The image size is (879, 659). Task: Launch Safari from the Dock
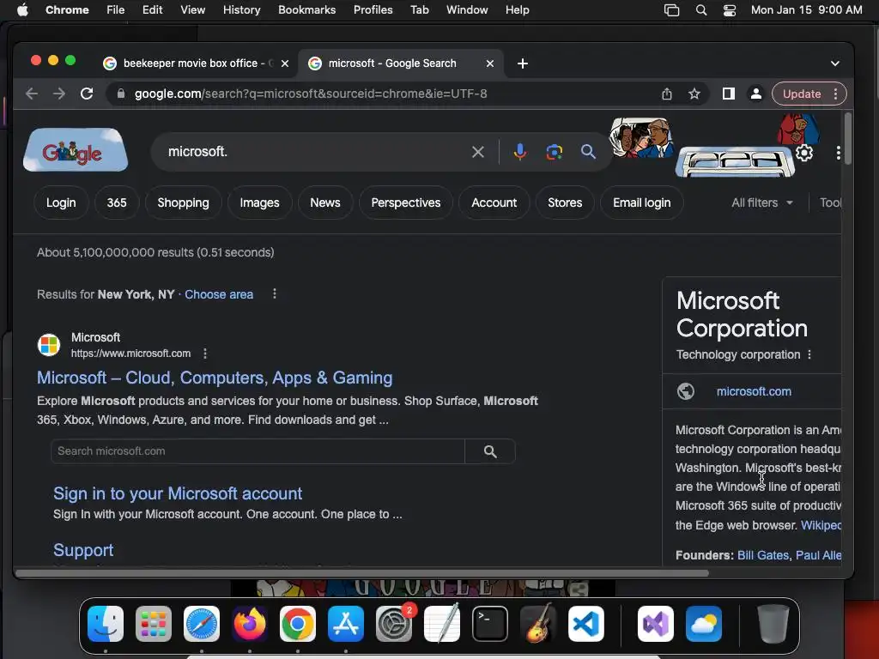(202, 624)
